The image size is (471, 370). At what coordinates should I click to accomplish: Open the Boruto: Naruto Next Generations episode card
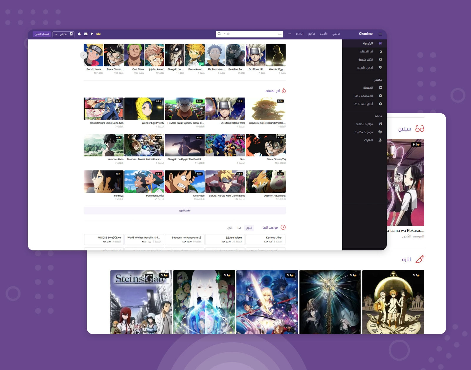[225, 181]
